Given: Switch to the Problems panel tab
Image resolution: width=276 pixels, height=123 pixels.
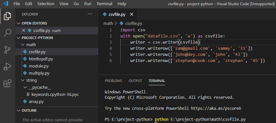Looking at the screenshot, I should pos(114,81).
